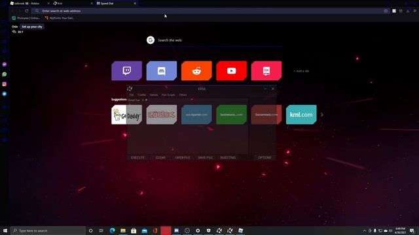Click the taskbar clock and date

point(400,230)
